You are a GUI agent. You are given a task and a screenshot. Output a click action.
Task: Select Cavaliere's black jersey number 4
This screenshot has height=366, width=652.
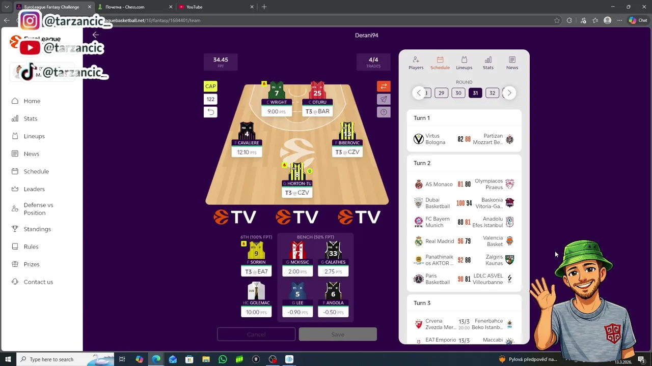tap(247, 131)
